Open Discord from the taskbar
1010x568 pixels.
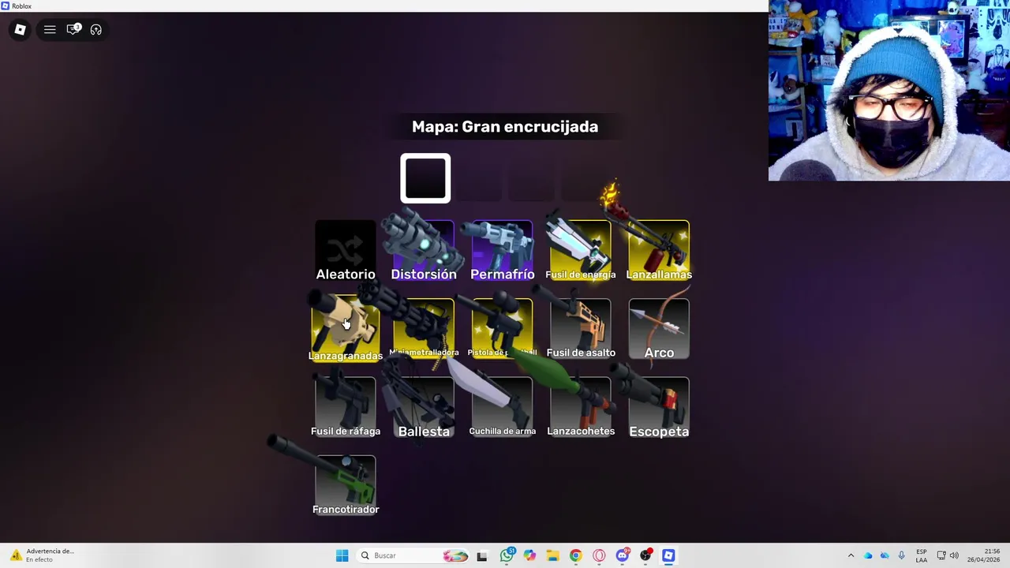point(622,555)
